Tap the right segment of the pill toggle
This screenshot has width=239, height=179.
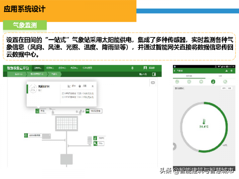[x=230, y=88]
